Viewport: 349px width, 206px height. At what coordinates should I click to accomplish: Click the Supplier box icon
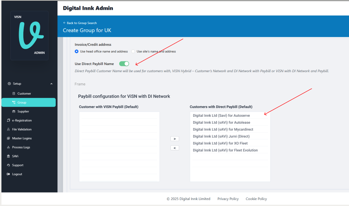coord(14,111)
